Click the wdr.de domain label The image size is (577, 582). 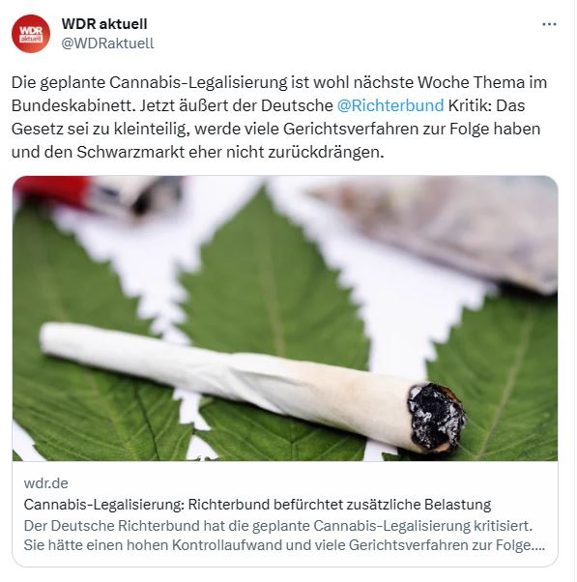pos(46,483)
